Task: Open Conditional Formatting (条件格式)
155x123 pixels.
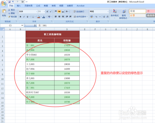Action: pos(115,14)
